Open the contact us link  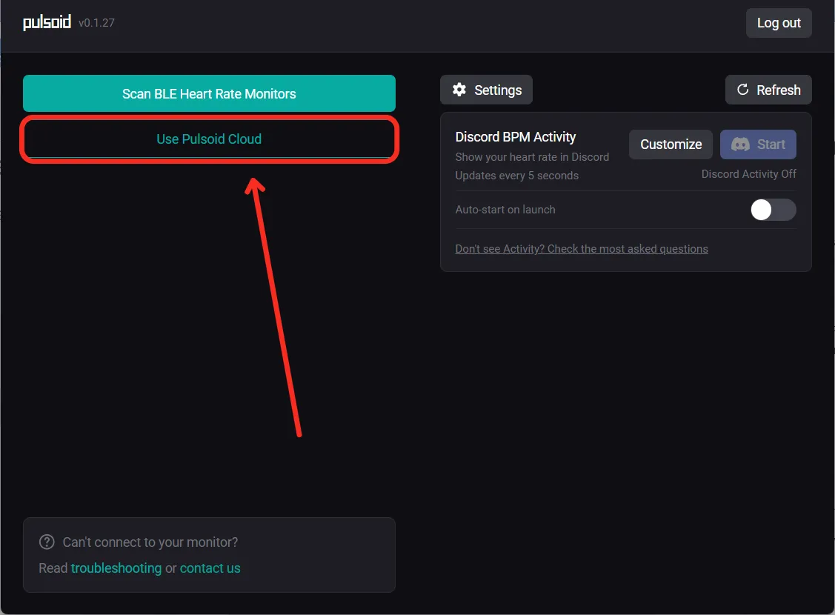(x=210, y=568)
